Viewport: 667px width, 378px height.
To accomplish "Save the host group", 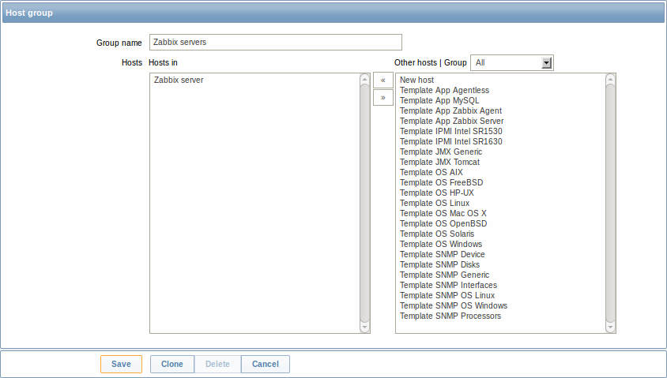I will 121,364.
